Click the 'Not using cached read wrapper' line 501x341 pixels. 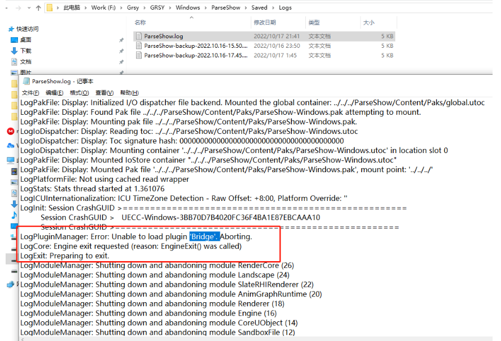tap(105, 179)
